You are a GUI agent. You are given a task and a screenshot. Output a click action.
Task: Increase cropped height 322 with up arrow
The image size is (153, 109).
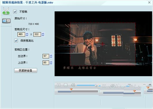(43, 33)
